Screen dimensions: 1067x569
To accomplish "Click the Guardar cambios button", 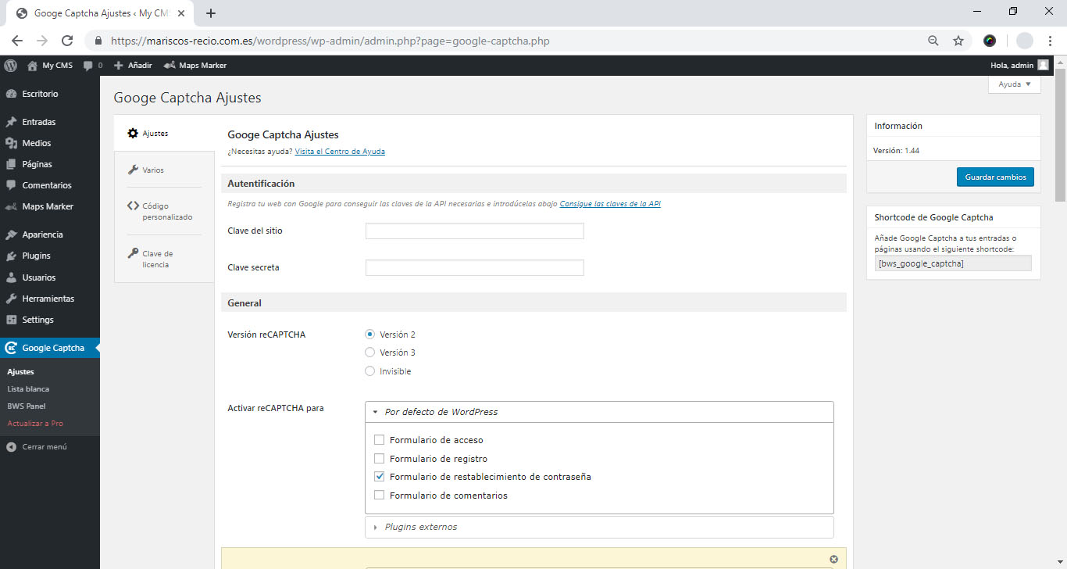I will (x=995, y=177).
